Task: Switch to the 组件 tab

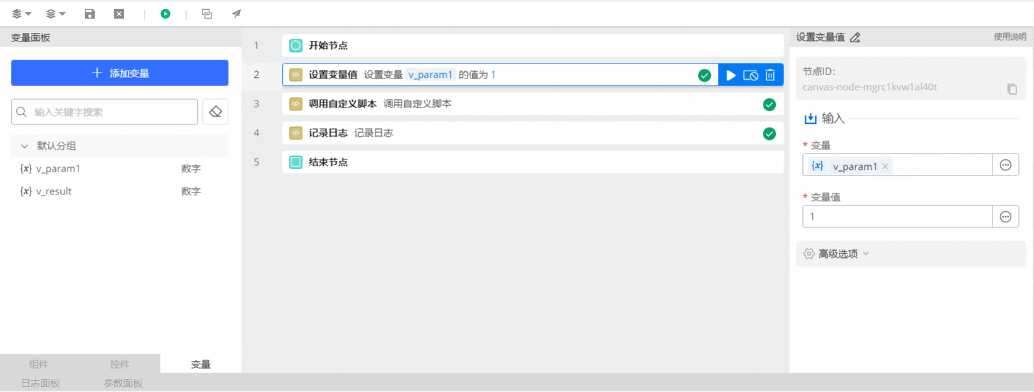Action: pyautogui.click(x=39, y=364)
